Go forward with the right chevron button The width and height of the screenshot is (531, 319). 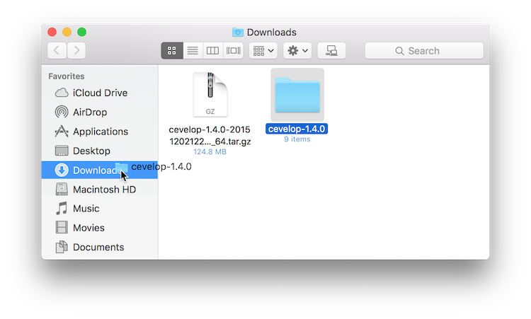(x=76, y=51)
